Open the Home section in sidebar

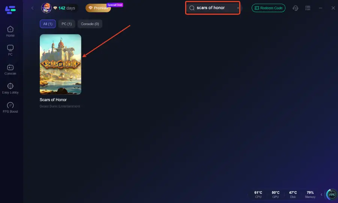coord(10,31)
